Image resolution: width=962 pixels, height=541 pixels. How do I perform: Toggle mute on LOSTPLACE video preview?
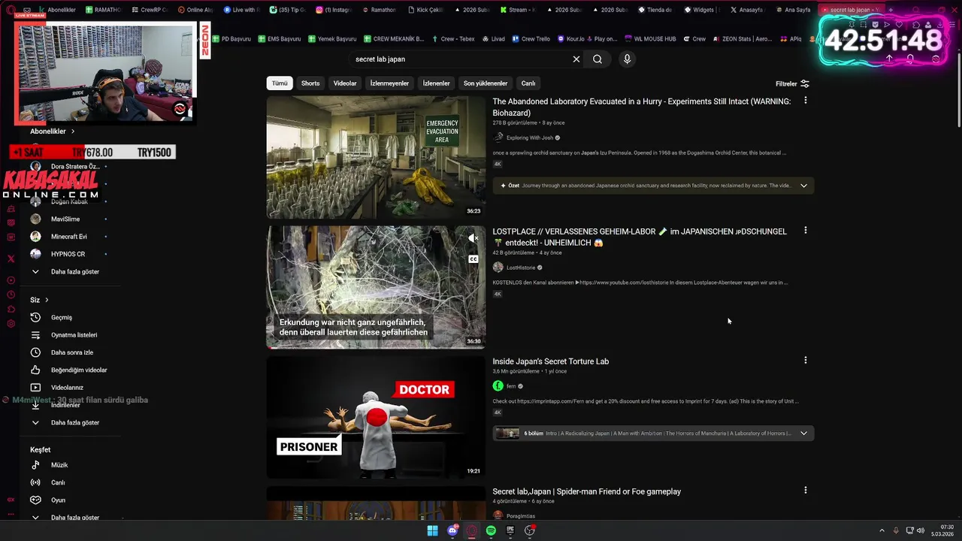pos(473,238)
